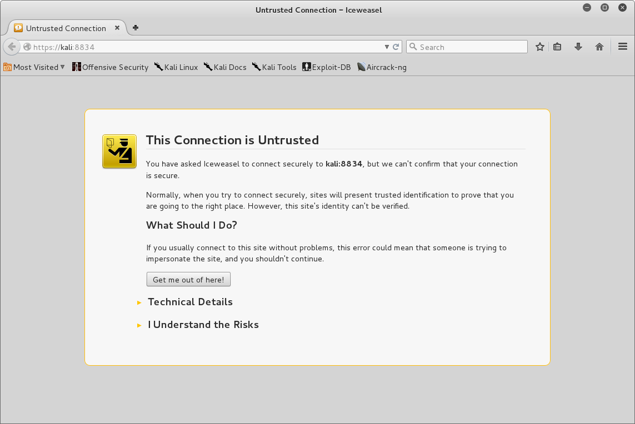
Task: Open the Exploit-DB bookmark
Action: pos(327,67)
